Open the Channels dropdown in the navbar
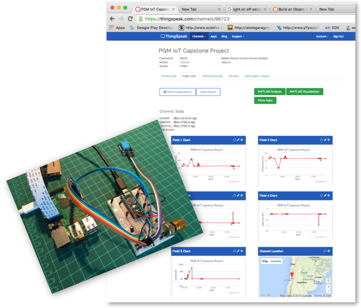This screenshot has width=361, height=308. tap(199, 36)
